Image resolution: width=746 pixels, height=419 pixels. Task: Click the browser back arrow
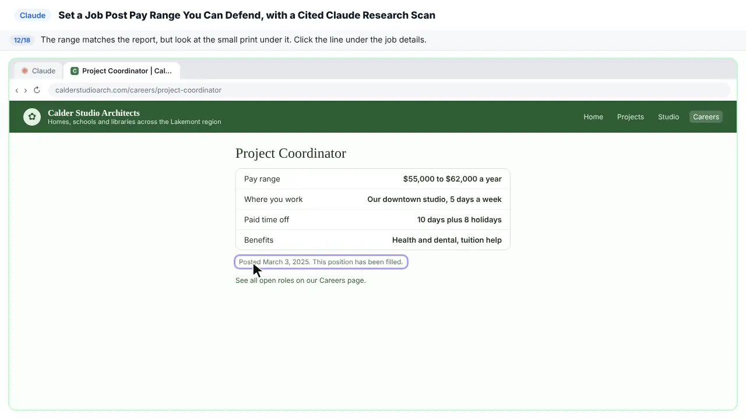tap(17, 90)
